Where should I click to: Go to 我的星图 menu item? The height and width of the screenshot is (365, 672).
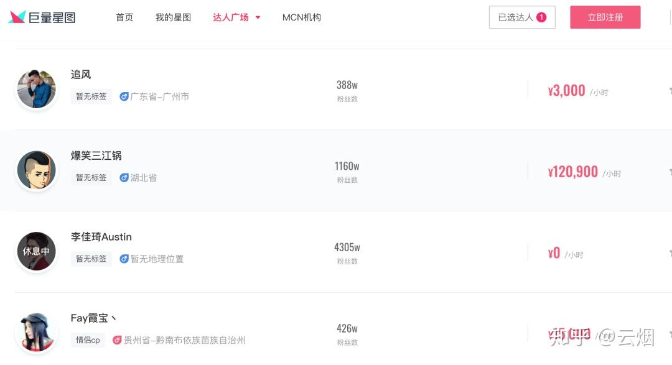pos(173,17)
